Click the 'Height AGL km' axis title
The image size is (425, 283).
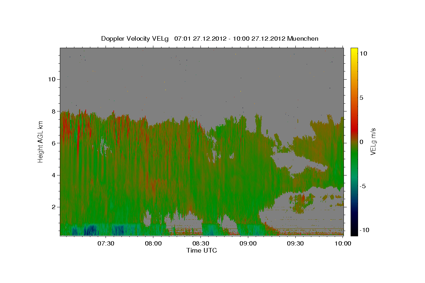click(41, 141)
